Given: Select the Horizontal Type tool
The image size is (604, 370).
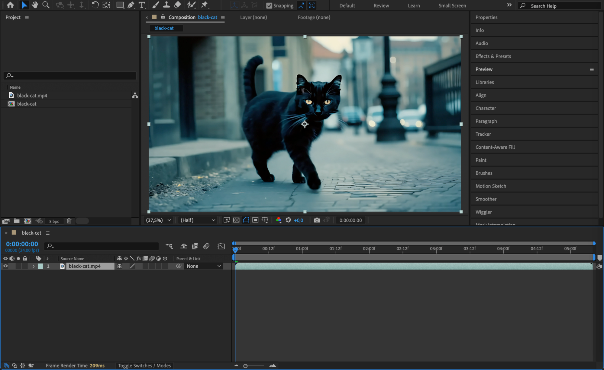Looking at the screenshot, I should coord(141,5).
